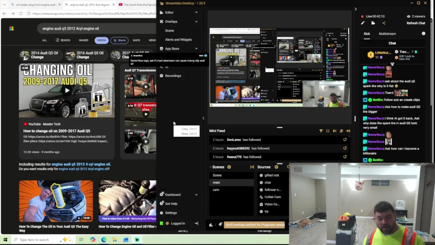The height and width of the screenshot is (245, 435).
Task: Open the App Store section
Action: tap(172, 49)
